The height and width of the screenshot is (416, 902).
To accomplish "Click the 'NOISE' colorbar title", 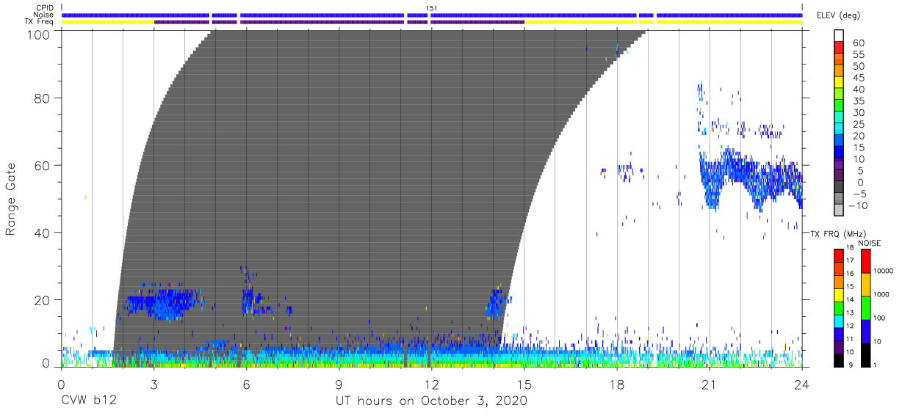I will [x=869, y=243].
